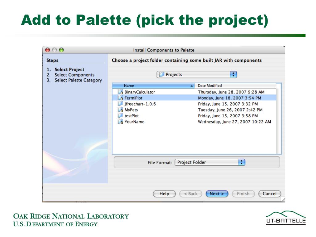Select the MyPets file name

coord(131,110)
